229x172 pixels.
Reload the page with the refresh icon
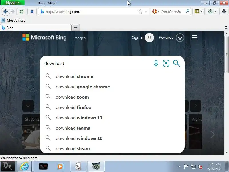pos(22,11)
